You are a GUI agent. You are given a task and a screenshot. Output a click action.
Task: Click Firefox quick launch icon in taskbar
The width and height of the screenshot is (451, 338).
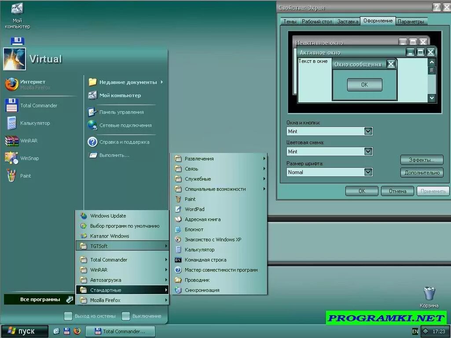point(77,331)
